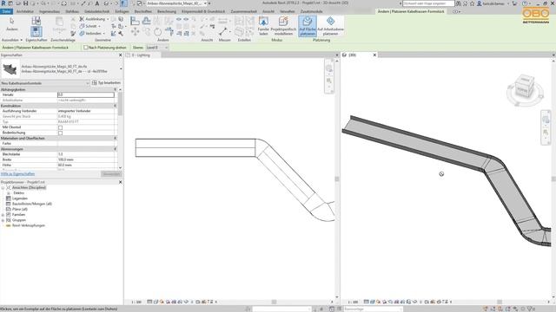Click the OBO Bettermann logo
This screenshot has width=556, height=312.
(x=535, y=16)
